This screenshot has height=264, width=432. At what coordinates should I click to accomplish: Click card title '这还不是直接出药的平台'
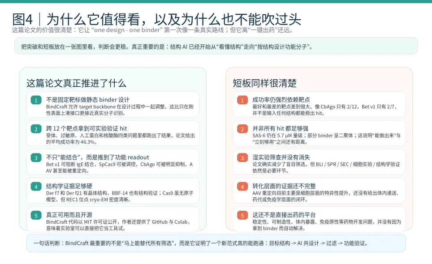(x=284, y=215)
